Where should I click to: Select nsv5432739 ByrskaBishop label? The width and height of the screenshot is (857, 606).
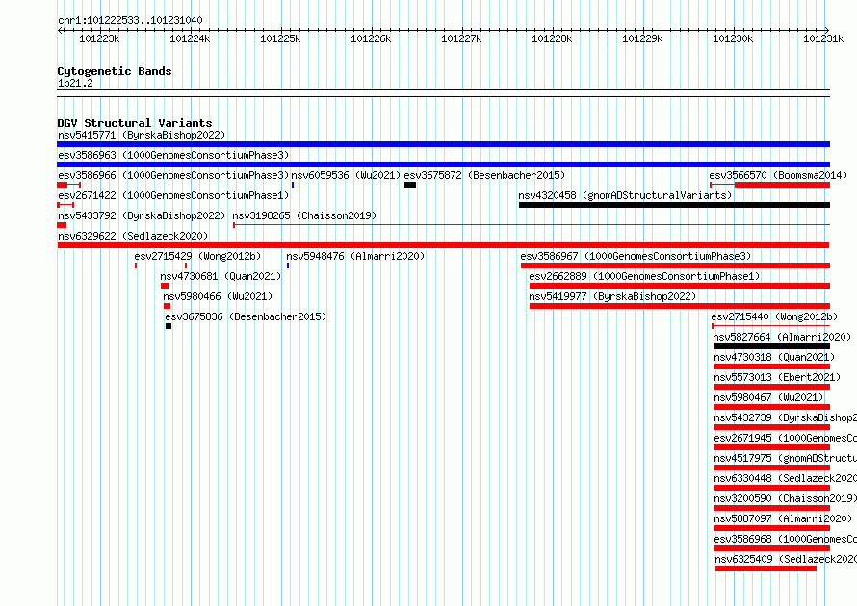pyautogui.click(x=786, y=417)
